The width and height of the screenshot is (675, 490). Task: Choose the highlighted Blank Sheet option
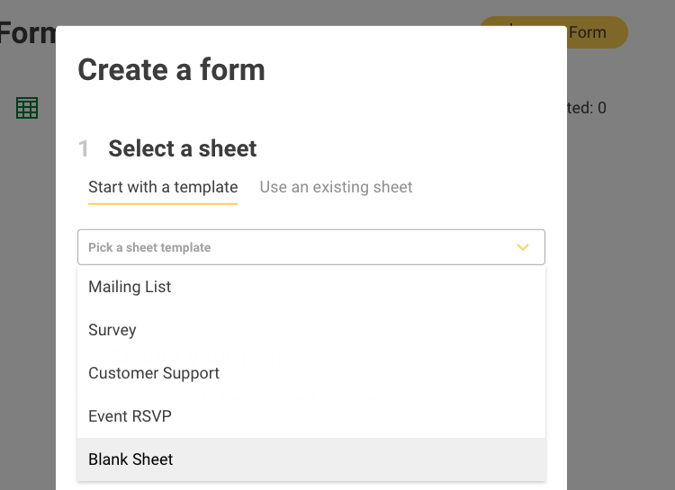pyautogui.click(x=130, y=459)
